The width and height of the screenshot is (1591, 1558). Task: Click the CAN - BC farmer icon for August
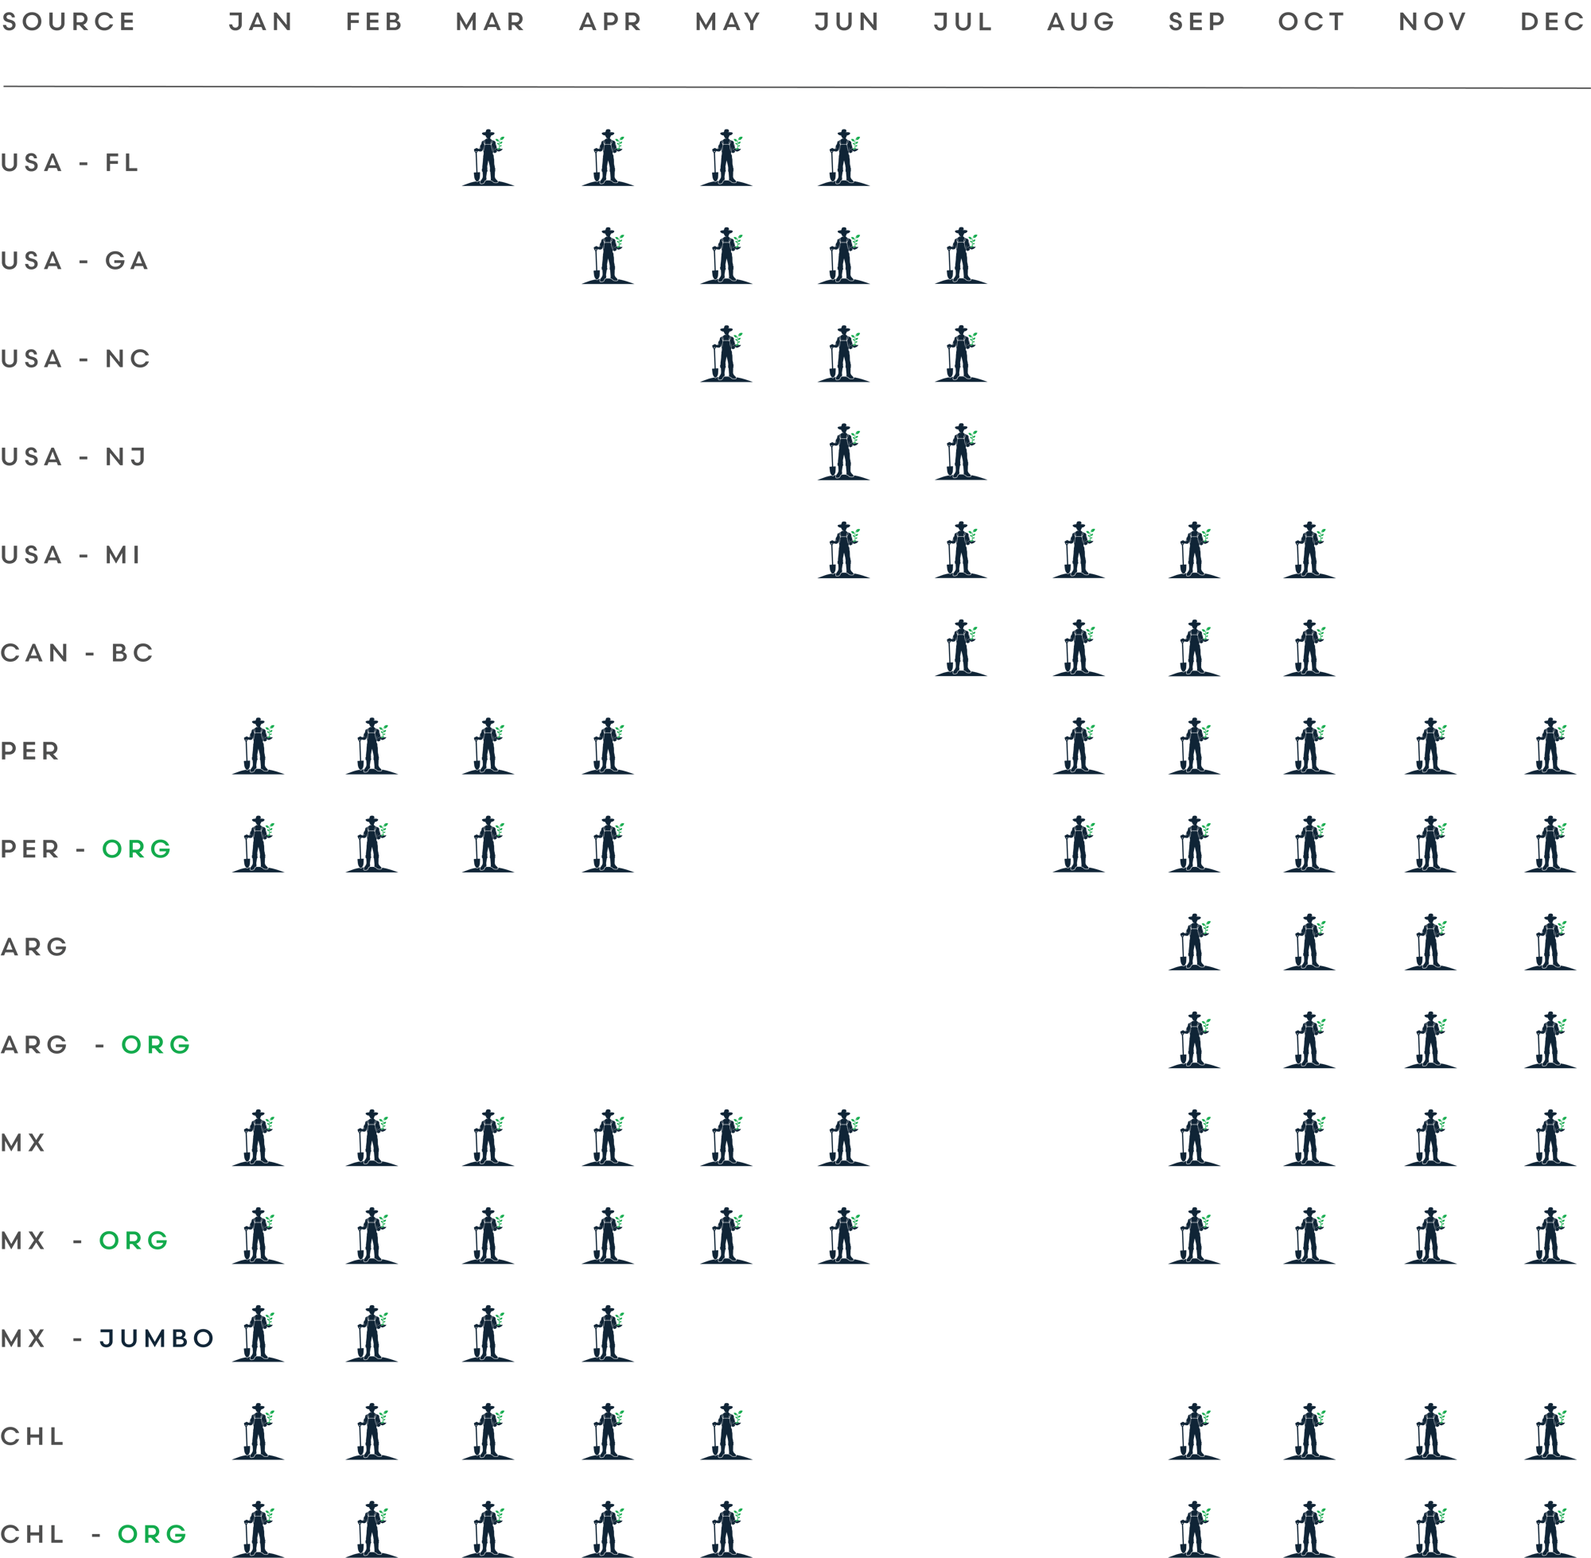pos(1078,649)
